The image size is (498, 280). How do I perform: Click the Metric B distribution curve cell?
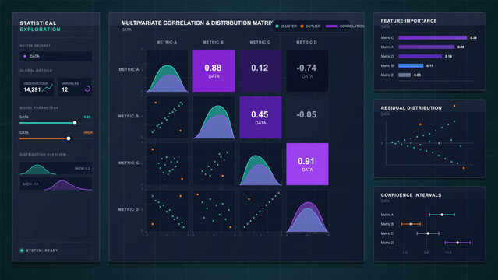[x=214, y=117]
